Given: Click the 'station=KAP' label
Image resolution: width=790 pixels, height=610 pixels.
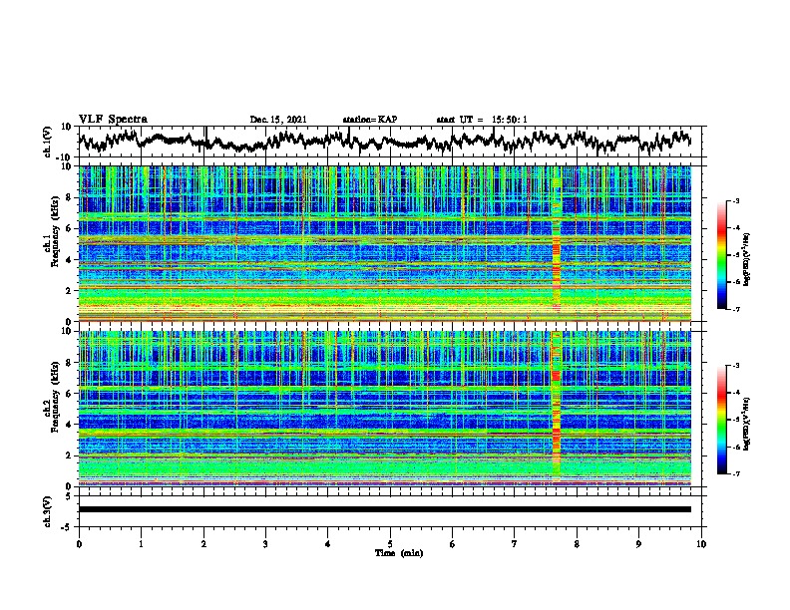Looking at the screenshot, I should (x=370, y=120).
